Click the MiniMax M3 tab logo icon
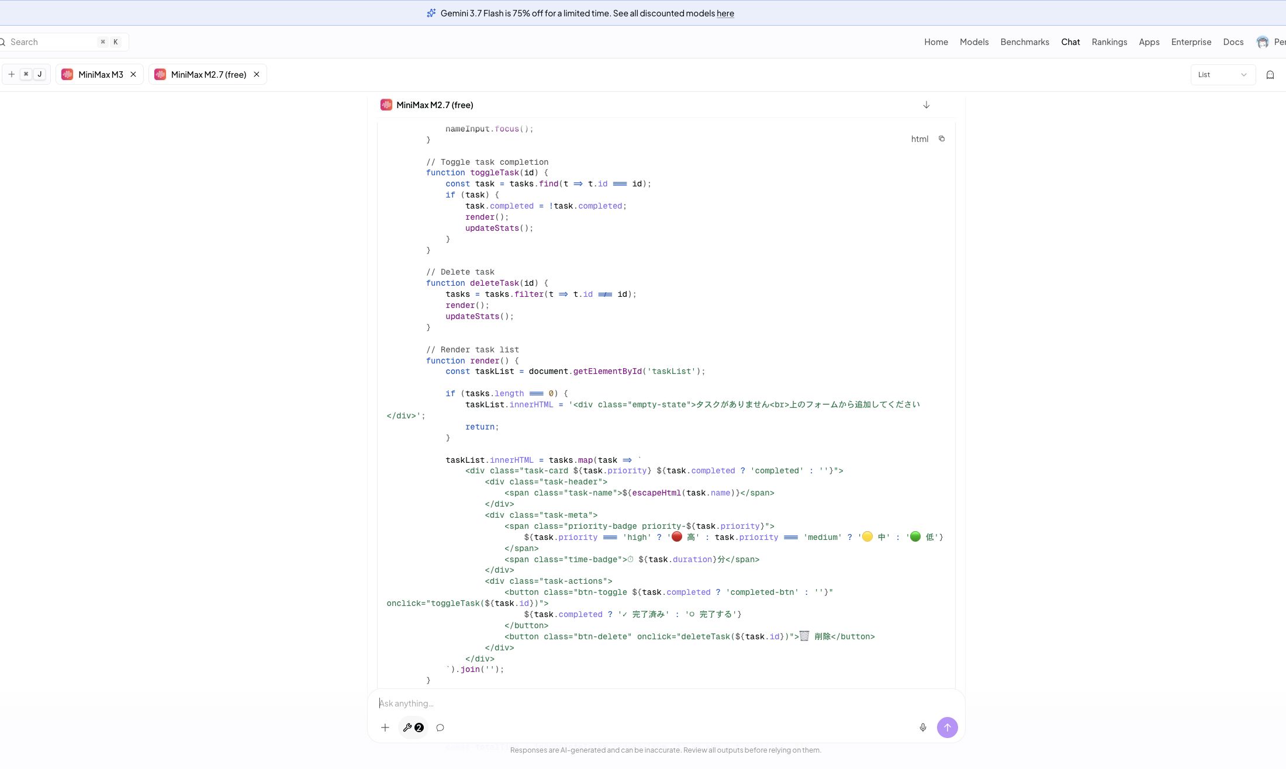 [x=67, y=74]
